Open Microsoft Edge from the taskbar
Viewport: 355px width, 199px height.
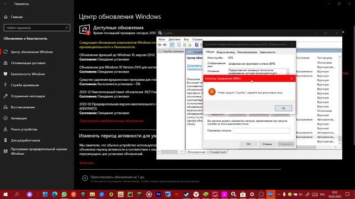coord(54,194)
